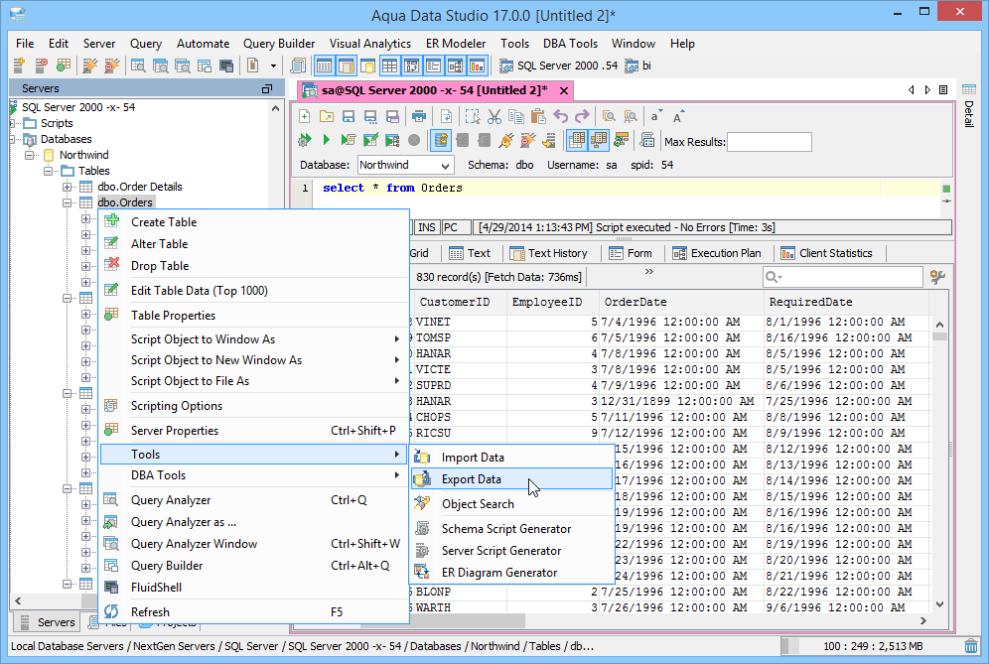Click the Register Server icon in main toolbar
Image resolution: width=989 pixels, height=664 pixels.
19,65
